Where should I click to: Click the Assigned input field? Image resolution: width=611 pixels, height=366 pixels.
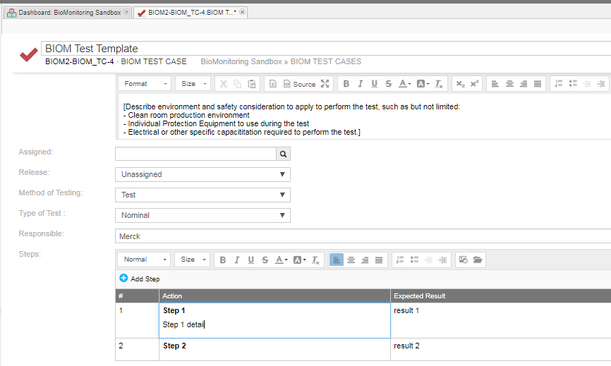[195, 154]
